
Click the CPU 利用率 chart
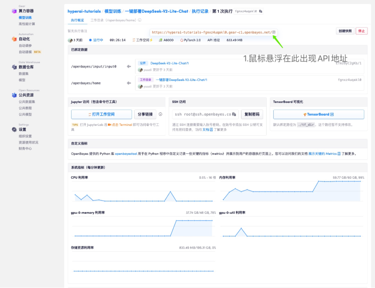coord(143,192)
